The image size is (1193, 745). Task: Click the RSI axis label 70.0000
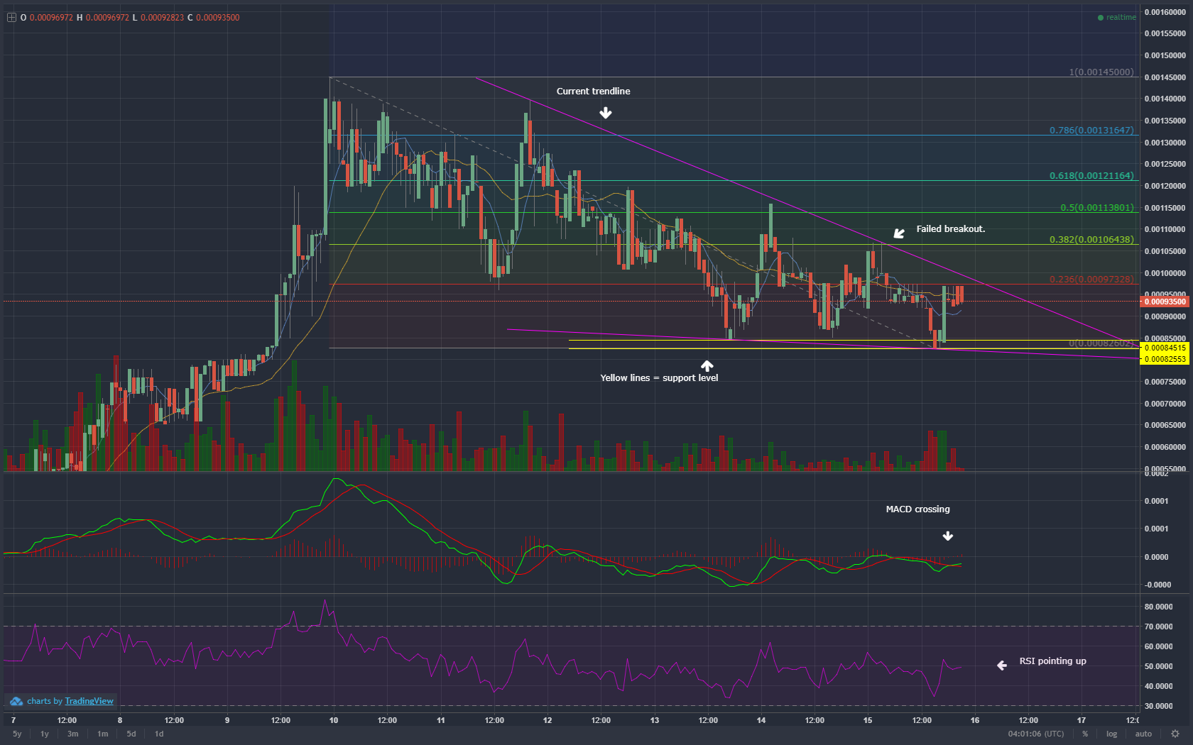click(x=1158, y=627)
